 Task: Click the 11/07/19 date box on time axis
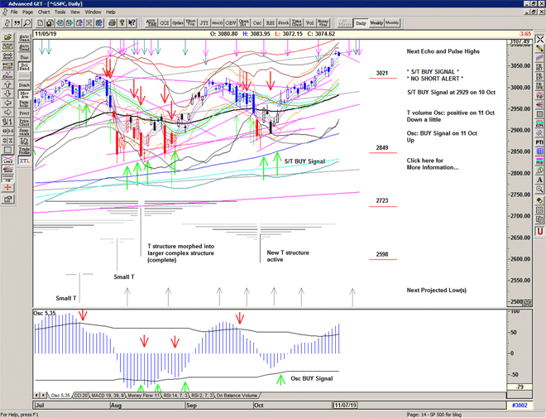344,405
